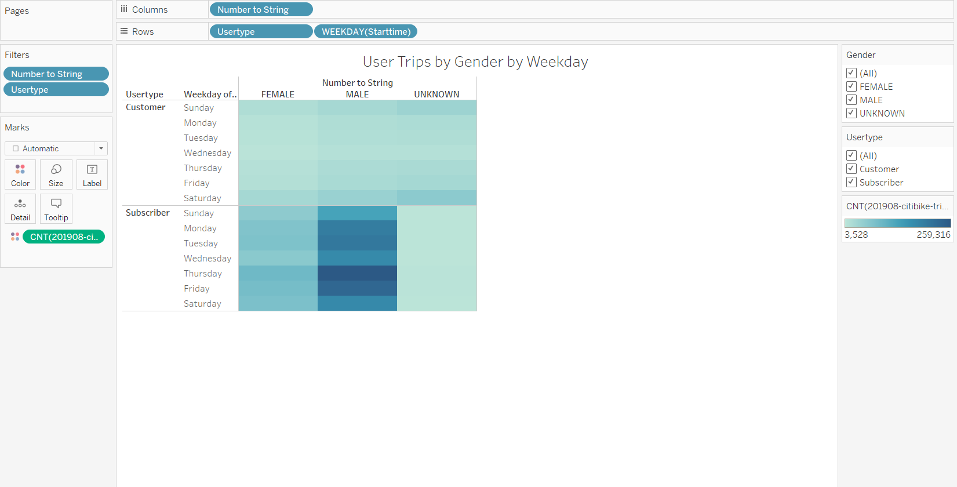Click the Columns shelf icon
This screenshot has height=487, width=957.
pyautogui.click(x=124, y=9)
